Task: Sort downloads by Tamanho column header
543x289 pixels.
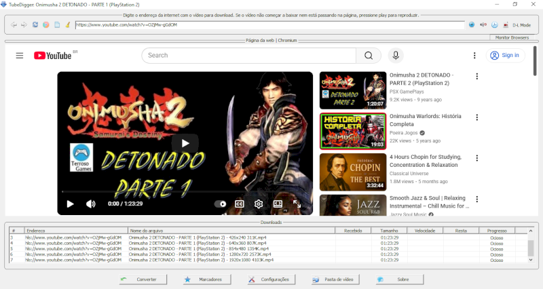Action: pyautogui.click(x=389, y=231)
